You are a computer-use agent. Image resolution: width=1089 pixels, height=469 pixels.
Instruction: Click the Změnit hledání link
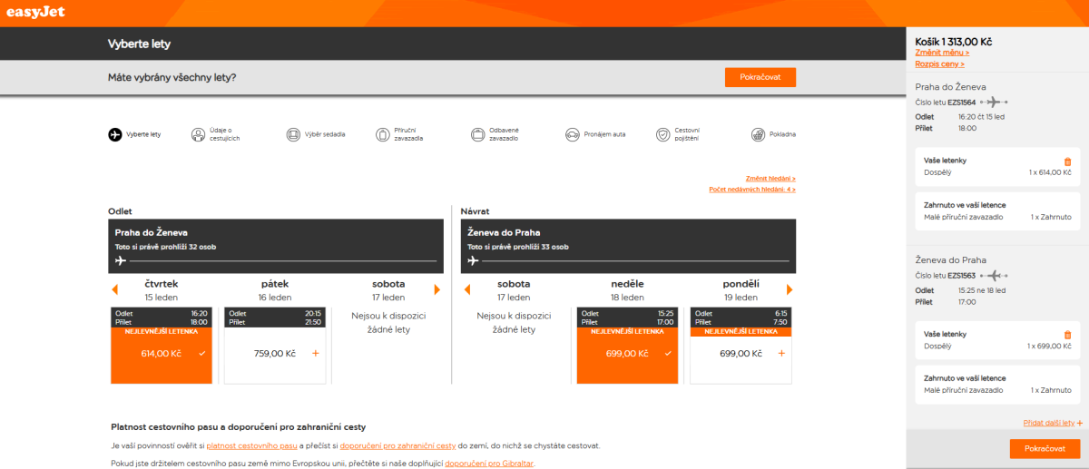click(770, 179)
